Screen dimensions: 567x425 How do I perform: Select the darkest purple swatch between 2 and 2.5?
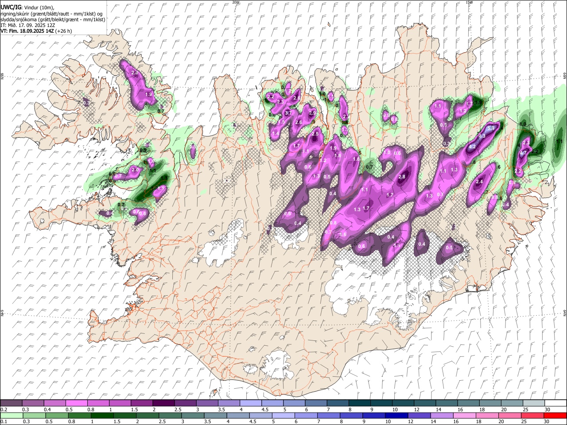(x=163, y=403)
